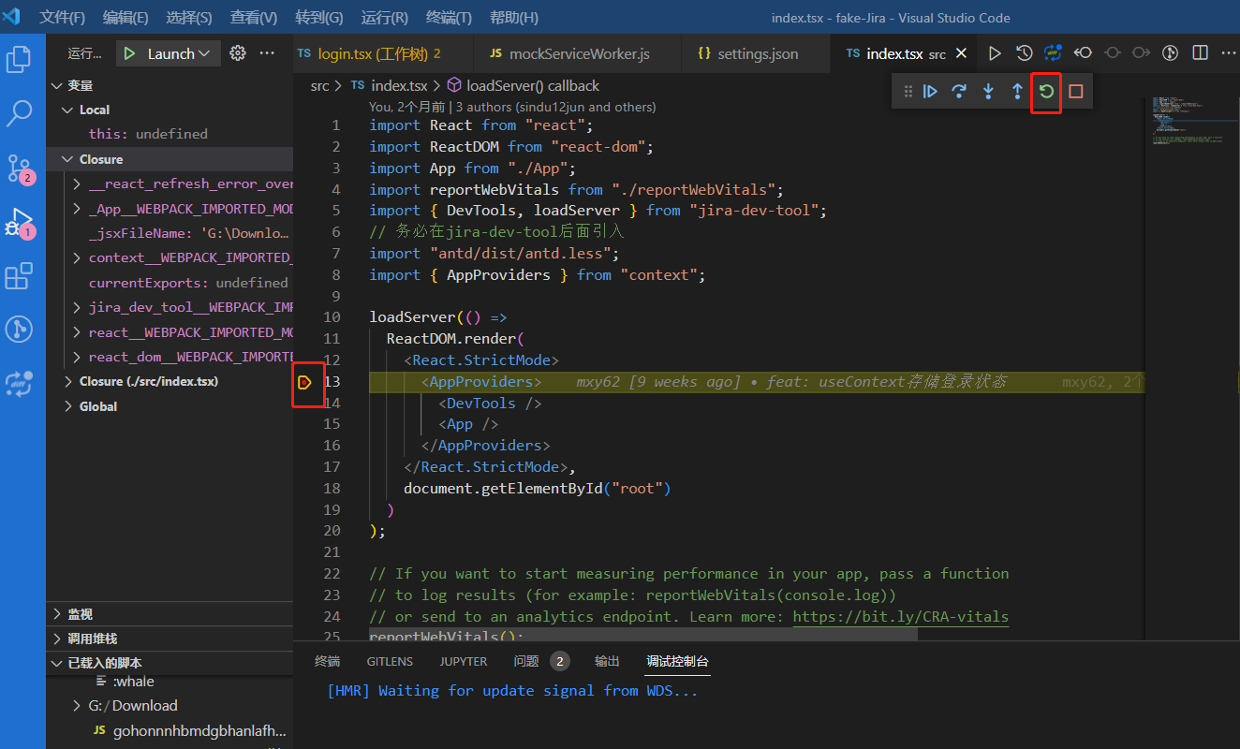
Task: Collapse the 已载入的脚本 section
Action: [x=170, y=663]
